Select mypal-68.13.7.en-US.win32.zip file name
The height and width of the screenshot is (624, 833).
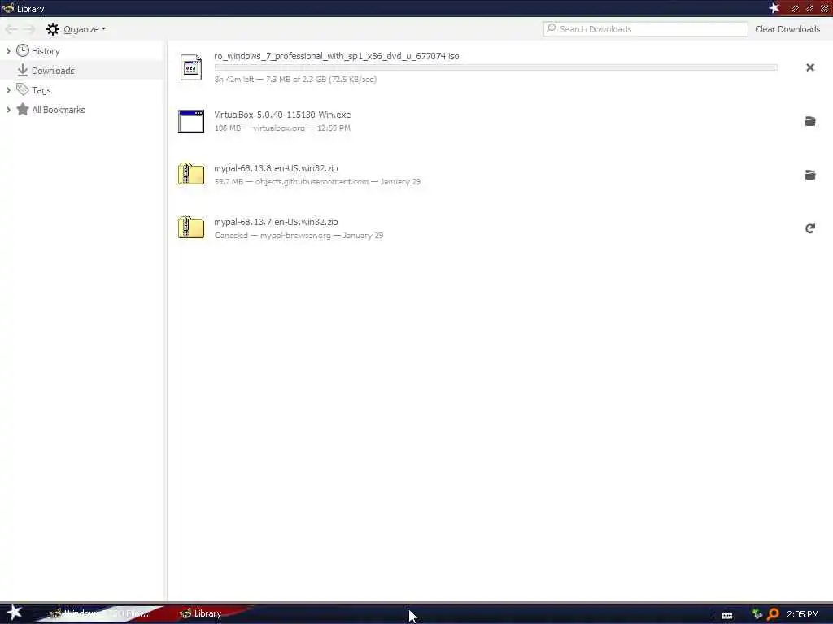(276, 221)
